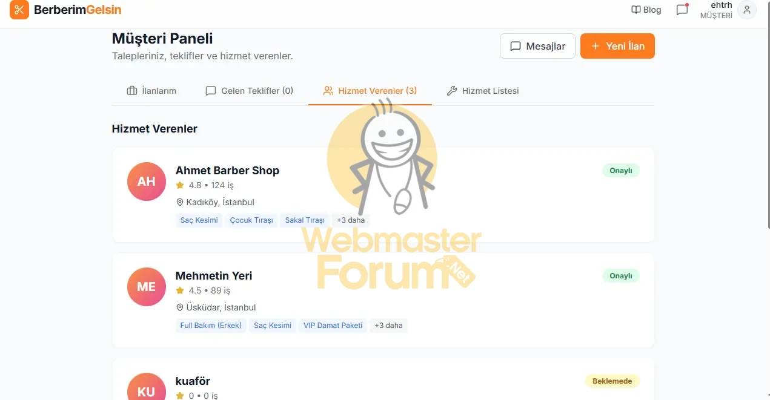Screen dimensions: 770x400
Task: Expand '+3 daha' services for Mehmetin Yeri
Action: tap(388, 326)
